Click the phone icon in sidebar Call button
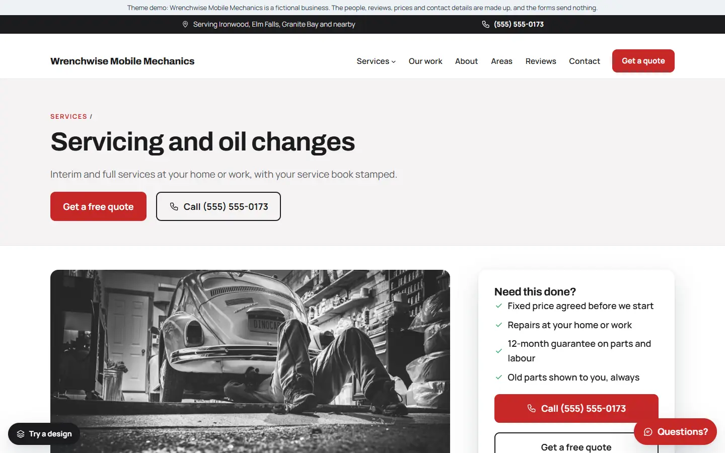Screen dimensions: 725x453 pos(531,408)
